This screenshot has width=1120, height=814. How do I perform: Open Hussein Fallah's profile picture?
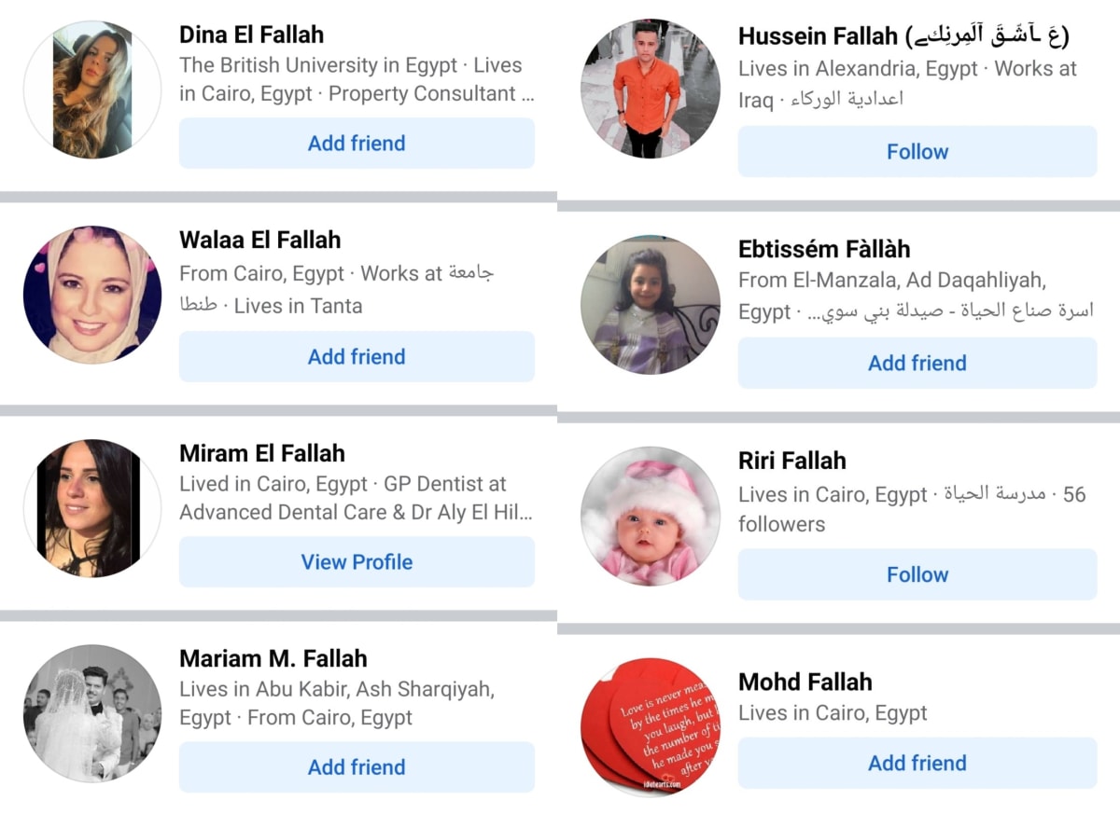(x=651, y=90)
